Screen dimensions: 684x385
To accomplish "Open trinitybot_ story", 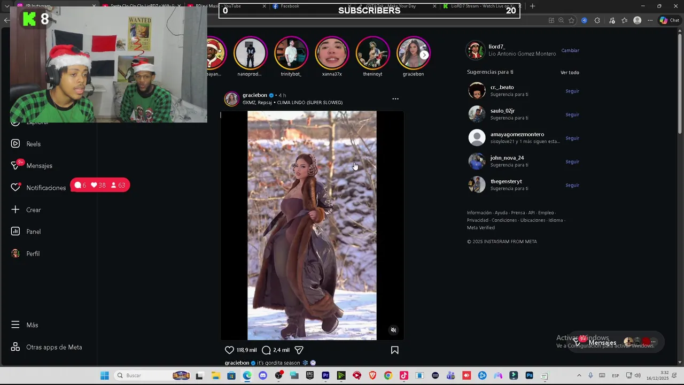I will pos(291,53).
